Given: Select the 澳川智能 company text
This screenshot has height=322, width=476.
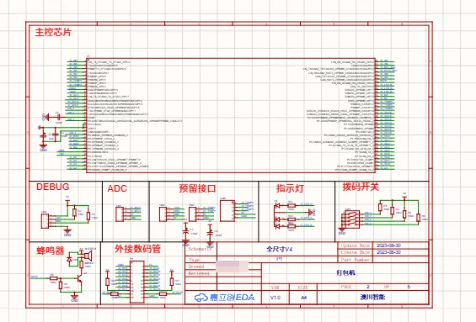Looking at the screenshot, I should [372, 297].
